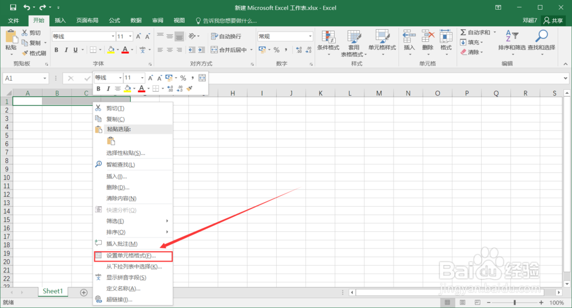Expand the Filter (筛选) submenu arrow

pyautogui.click(x=167, y=221)
